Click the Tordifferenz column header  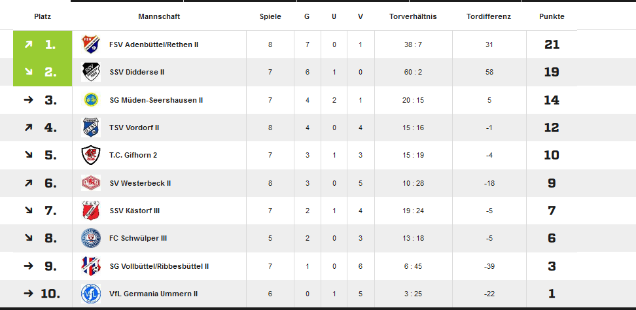click(x=489, y=16)
